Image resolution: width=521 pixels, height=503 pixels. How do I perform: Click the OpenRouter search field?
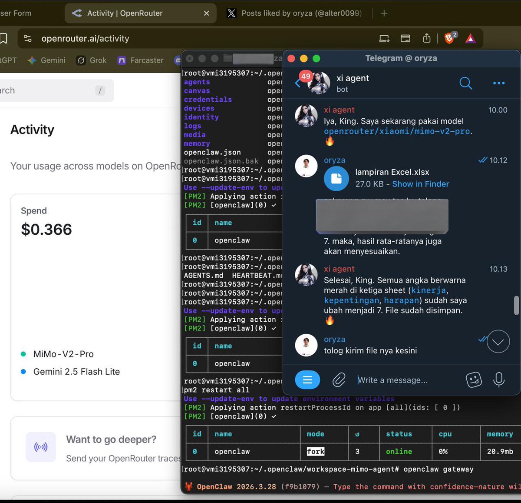point(57,90)
